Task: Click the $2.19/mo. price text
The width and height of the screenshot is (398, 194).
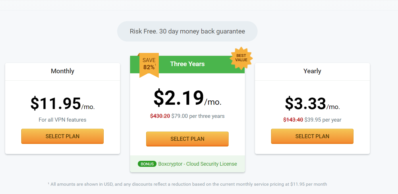Action: click(188, 98)
